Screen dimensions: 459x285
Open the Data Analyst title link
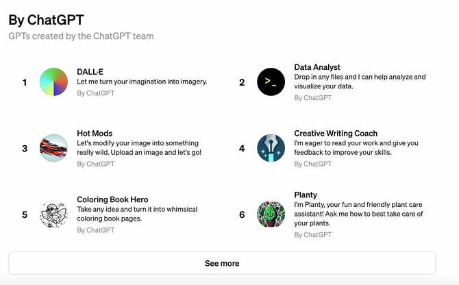[317, 67]
